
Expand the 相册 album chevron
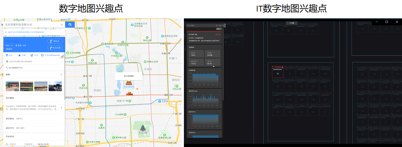(x=61, y=75)
